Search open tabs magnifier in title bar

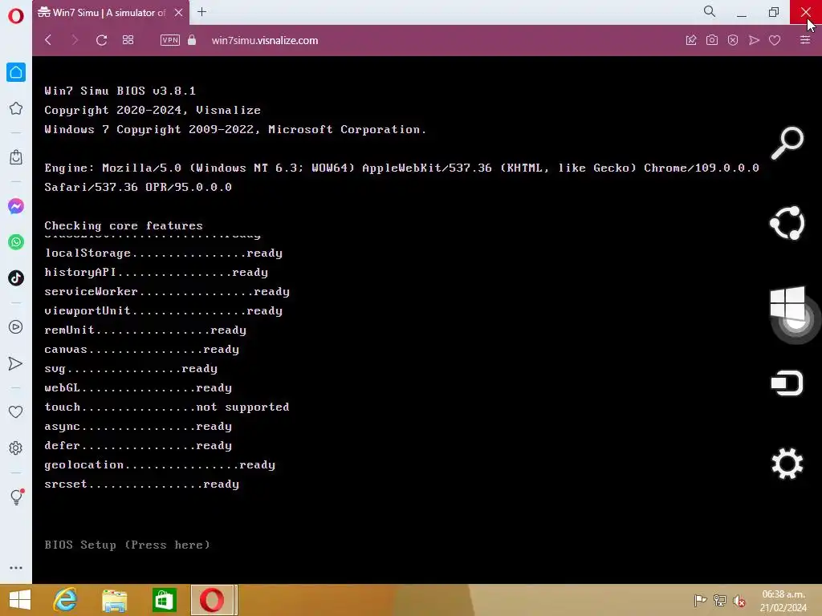pos(710,11)
